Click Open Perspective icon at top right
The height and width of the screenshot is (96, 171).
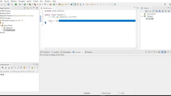170,5
